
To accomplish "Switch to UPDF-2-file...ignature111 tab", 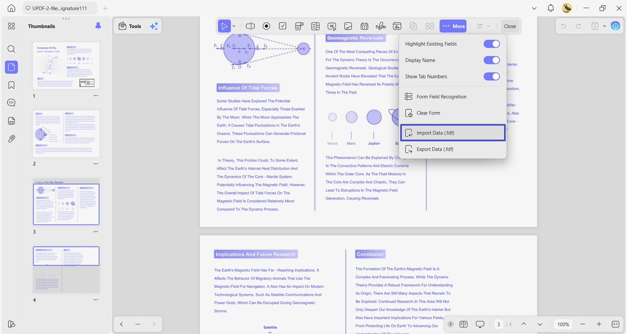I will click(59, 8).
